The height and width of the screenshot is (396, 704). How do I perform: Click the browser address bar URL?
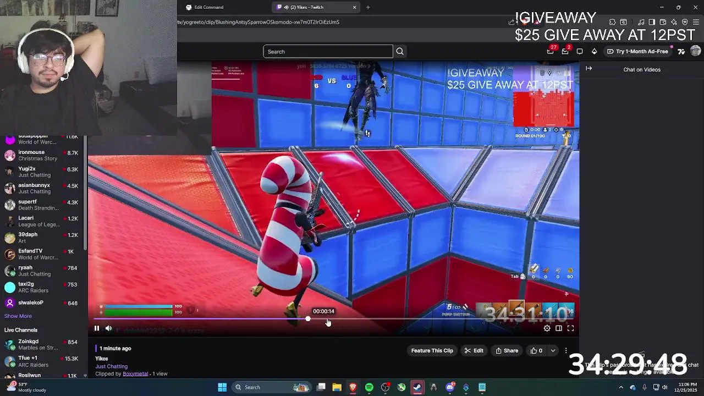258,22
